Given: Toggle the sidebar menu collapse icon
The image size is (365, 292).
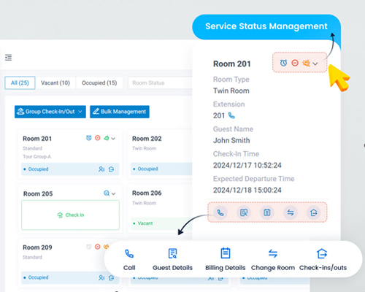Looking at the screenshot, I should [8, 58].
